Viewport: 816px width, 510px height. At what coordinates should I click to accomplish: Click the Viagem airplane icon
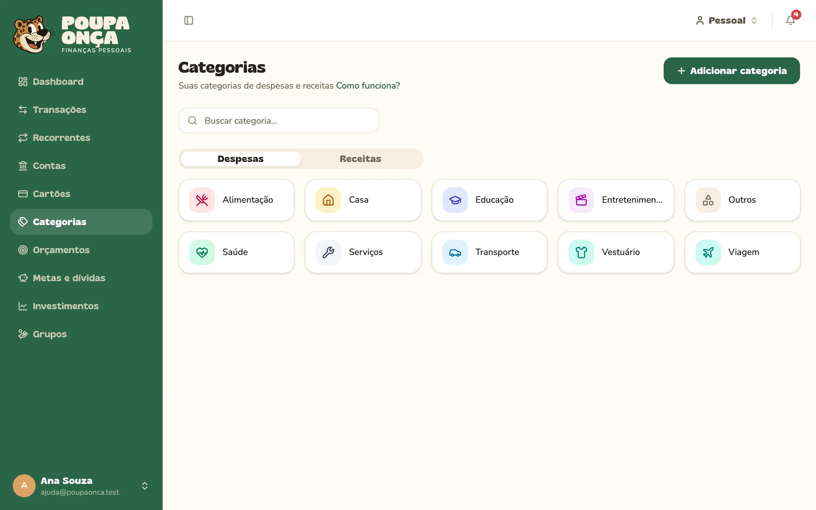(708, 252)
